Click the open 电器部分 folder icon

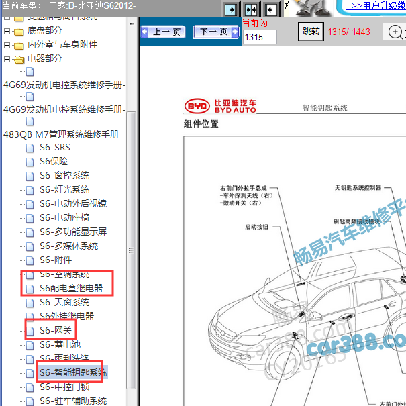click(x=19, y=60)
